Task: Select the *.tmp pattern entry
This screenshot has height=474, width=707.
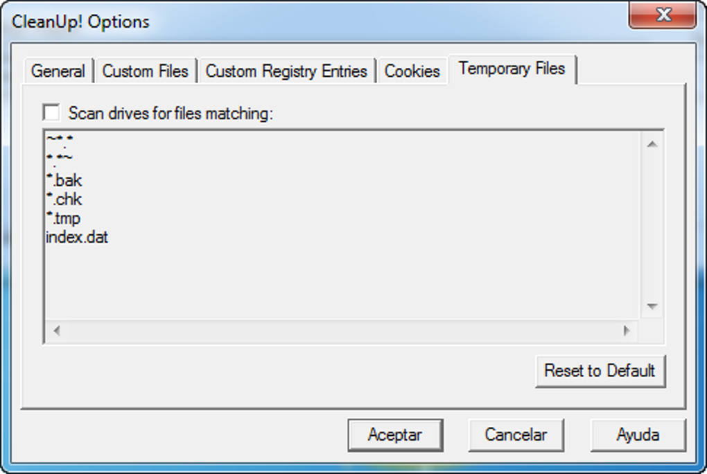Action: 63,218
